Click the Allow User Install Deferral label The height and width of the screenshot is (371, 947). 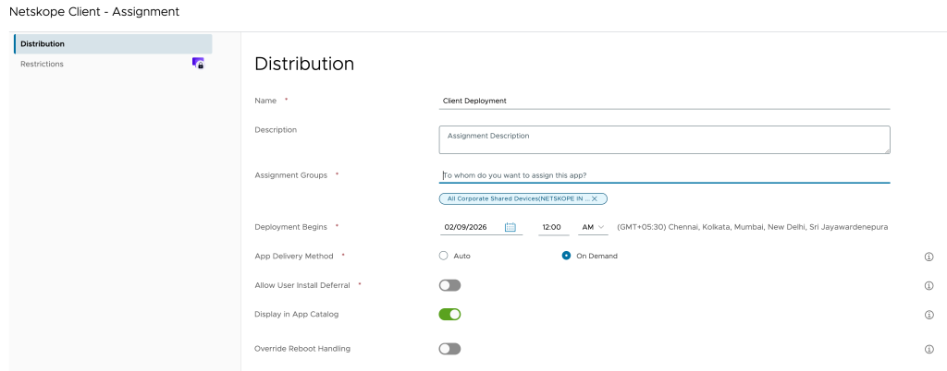tap(302, 285)
